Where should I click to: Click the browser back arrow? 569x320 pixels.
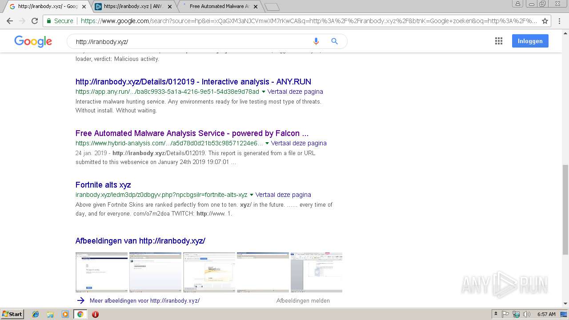(10, 21)
